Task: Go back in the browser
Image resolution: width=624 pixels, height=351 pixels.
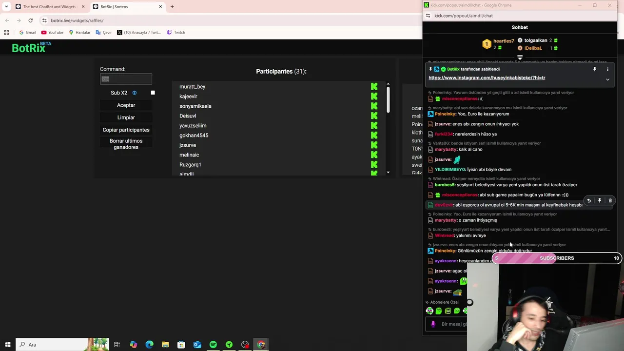Action: tap(7, 20)
